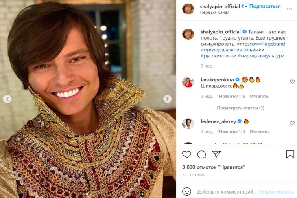Image resolution: width=297 pixels, height=198 pixels.
Task: Open larakopenkina's profile avatar
Action: tap(188, 82)
